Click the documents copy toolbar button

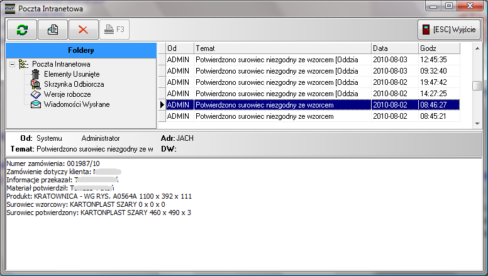(x=53, y=30)
